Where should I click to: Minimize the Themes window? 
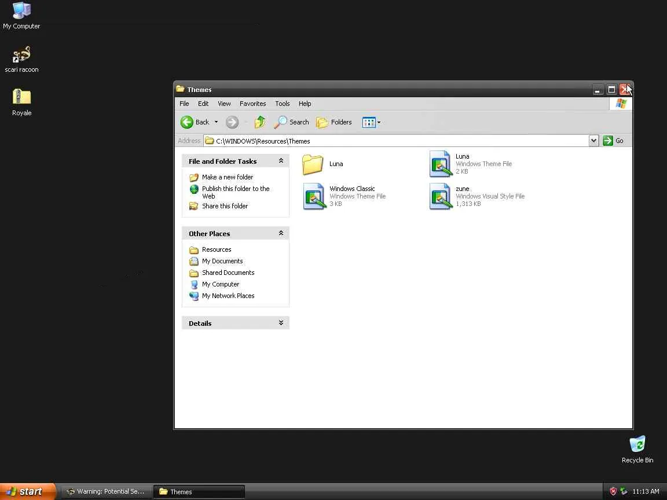click(598, 90)
